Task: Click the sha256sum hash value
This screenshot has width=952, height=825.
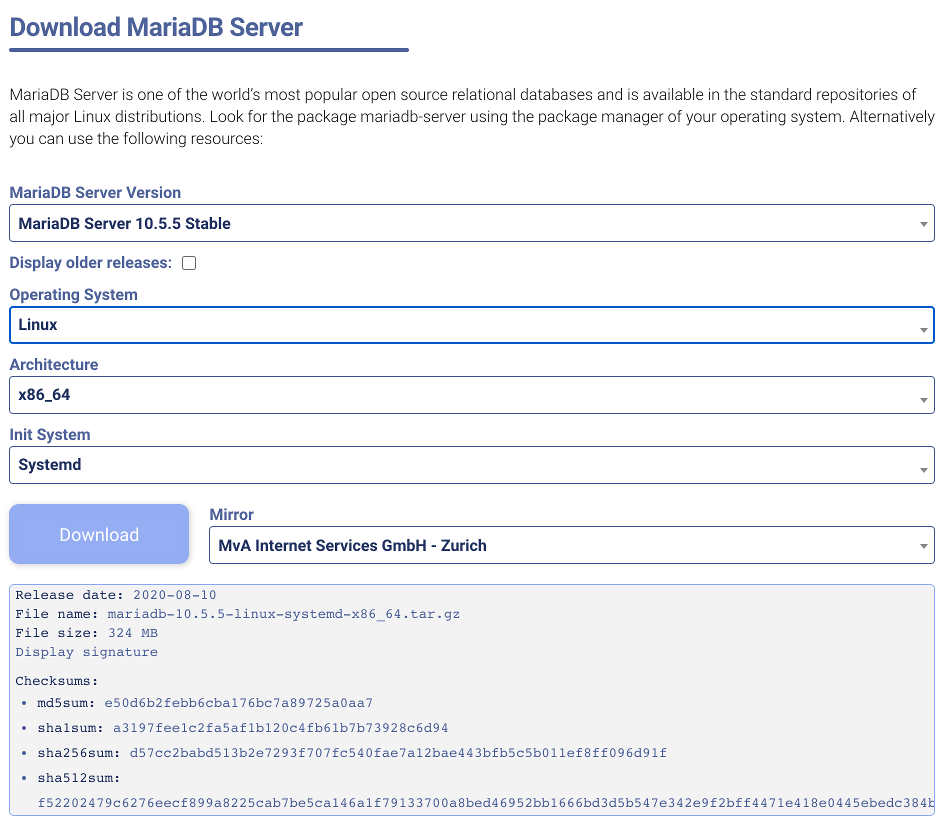Action: point(398,753)
